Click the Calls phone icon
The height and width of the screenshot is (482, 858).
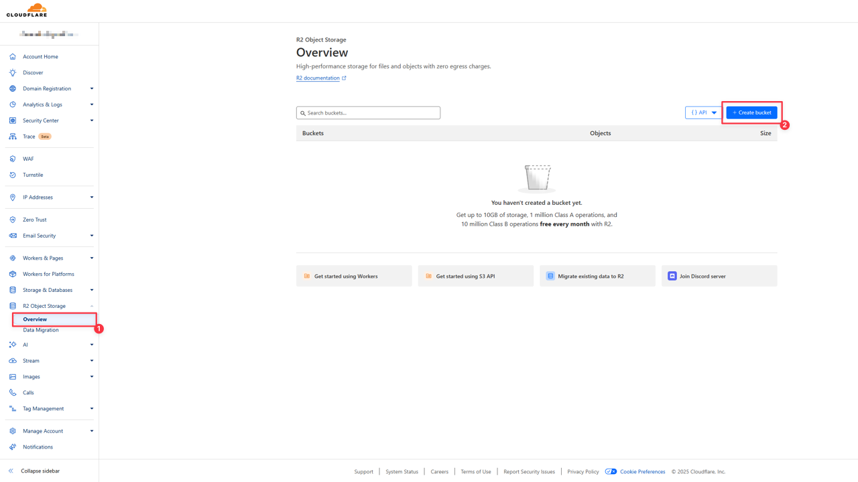pyautogui.click(x=13, y=393)
